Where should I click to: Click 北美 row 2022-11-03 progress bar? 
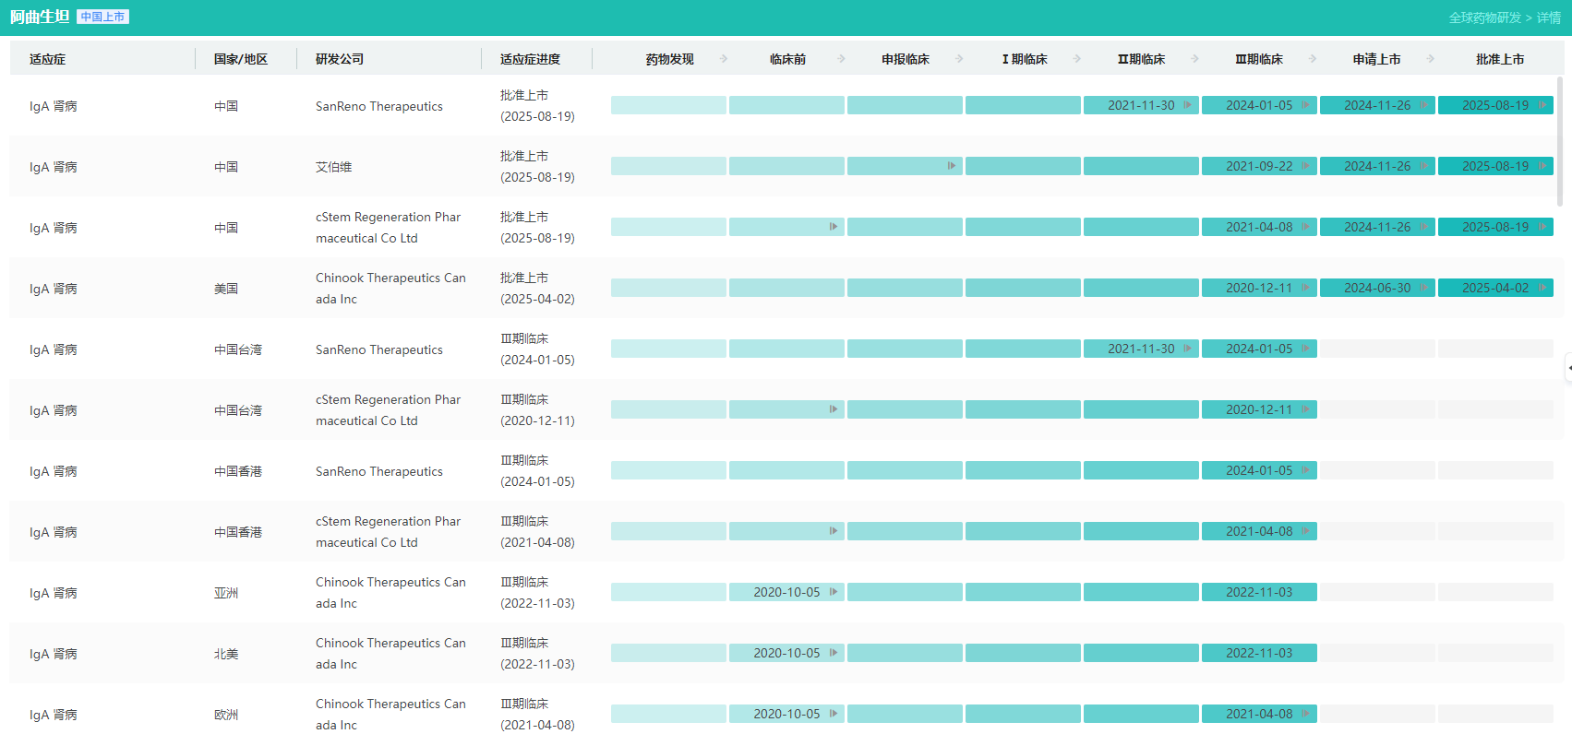click(1259, 653)
